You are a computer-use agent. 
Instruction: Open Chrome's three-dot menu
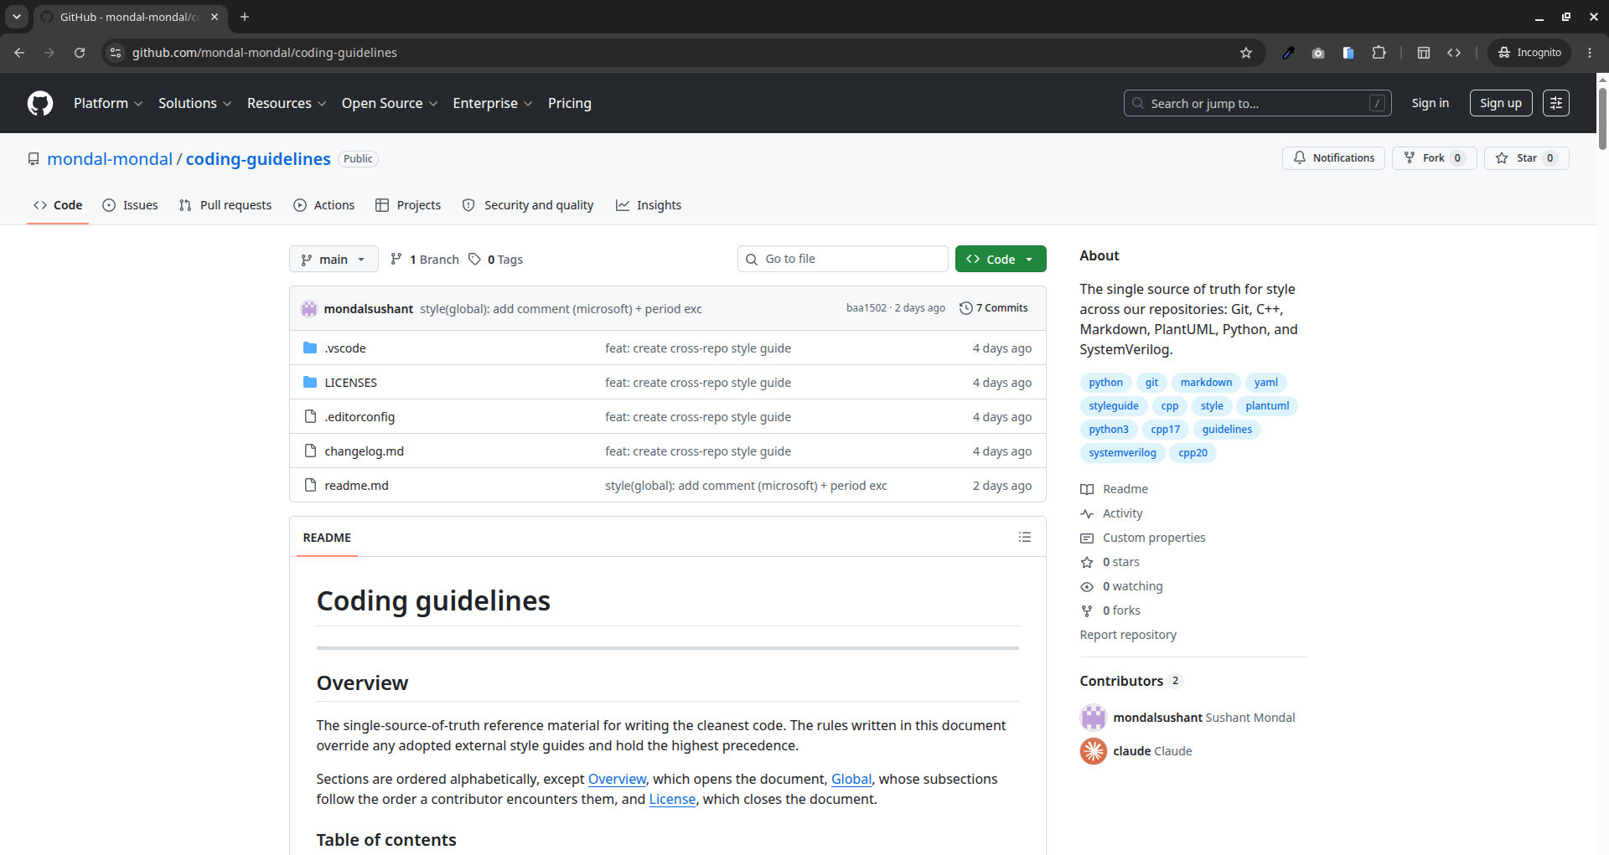1590,53
